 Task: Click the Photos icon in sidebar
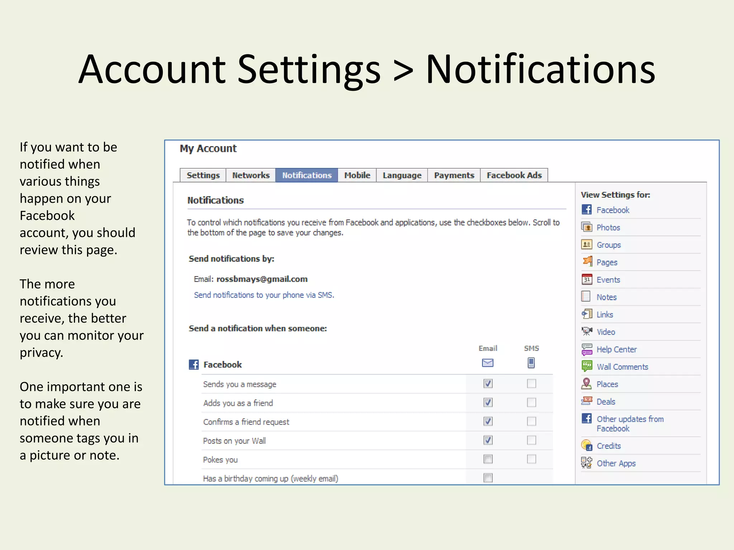[x=586, y=227]
